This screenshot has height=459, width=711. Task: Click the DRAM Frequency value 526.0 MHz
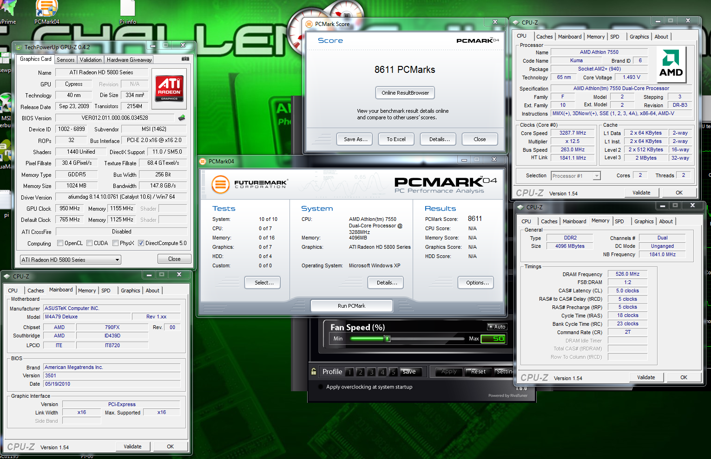click(627, 274)
